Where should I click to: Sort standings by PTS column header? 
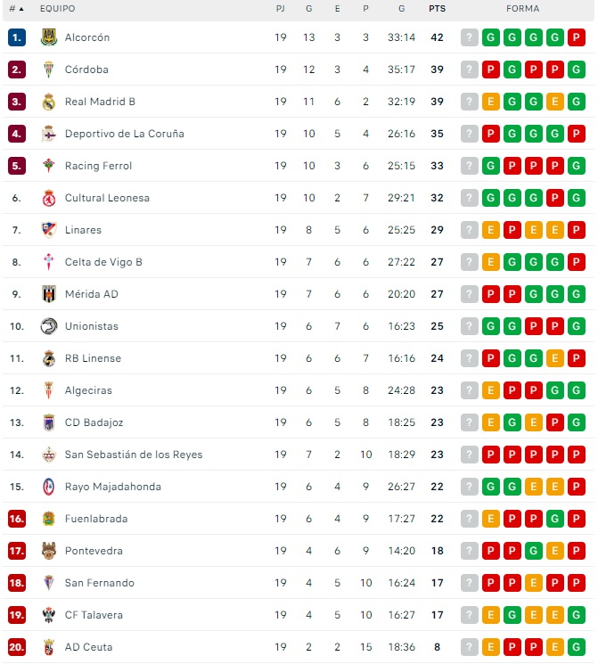point(437,9)
